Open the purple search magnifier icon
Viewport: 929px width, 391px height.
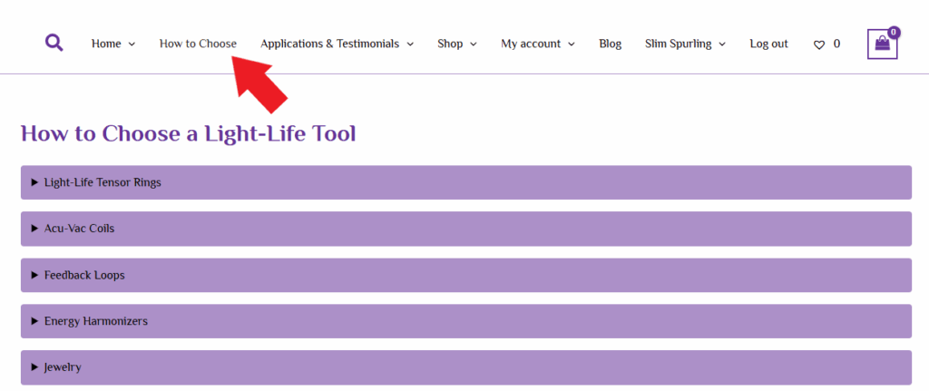point(54,43)
